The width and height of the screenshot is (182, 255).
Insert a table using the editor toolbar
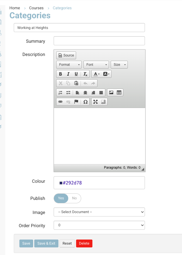click(x=119, y=92)
